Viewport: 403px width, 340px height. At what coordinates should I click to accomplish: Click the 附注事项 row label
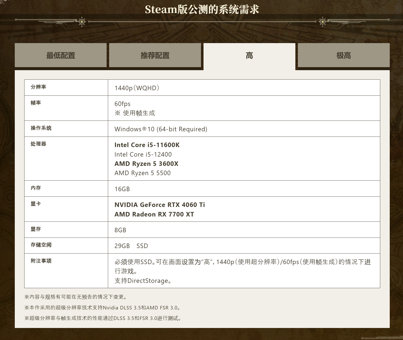point(41,261)
